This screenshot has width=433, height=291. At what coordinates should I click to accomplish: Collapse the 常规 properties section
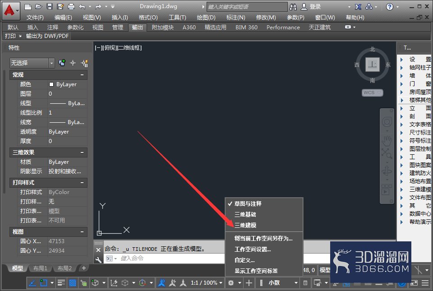(82, 75)
